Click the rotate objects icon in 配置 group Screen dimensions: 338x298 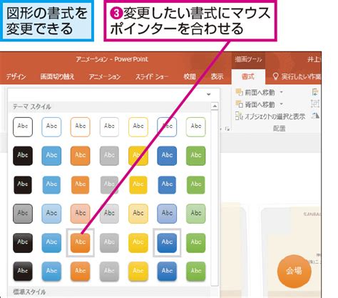(316, 116)
